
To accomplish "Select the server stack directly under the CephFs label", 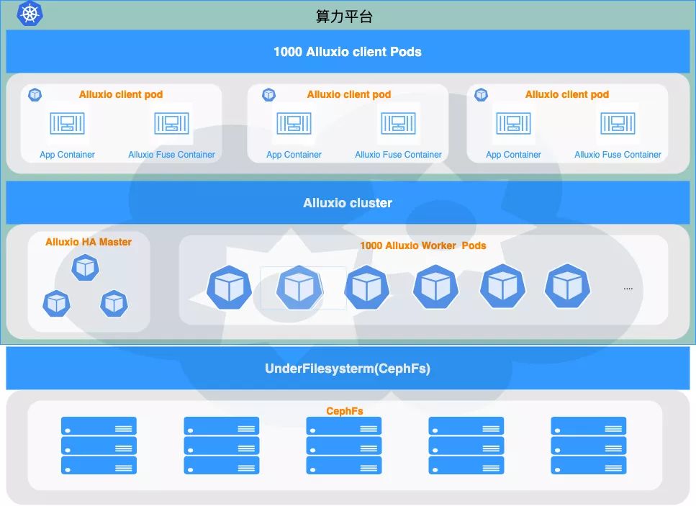I will coord(344,446).
